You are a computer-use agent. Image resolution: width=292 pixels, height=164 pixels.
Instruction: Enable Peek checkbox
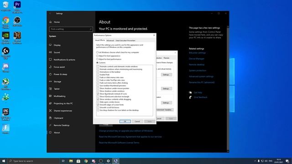point(98,75)
